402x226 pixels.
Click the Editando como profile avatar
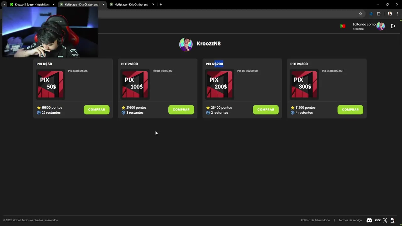point(381,26)
